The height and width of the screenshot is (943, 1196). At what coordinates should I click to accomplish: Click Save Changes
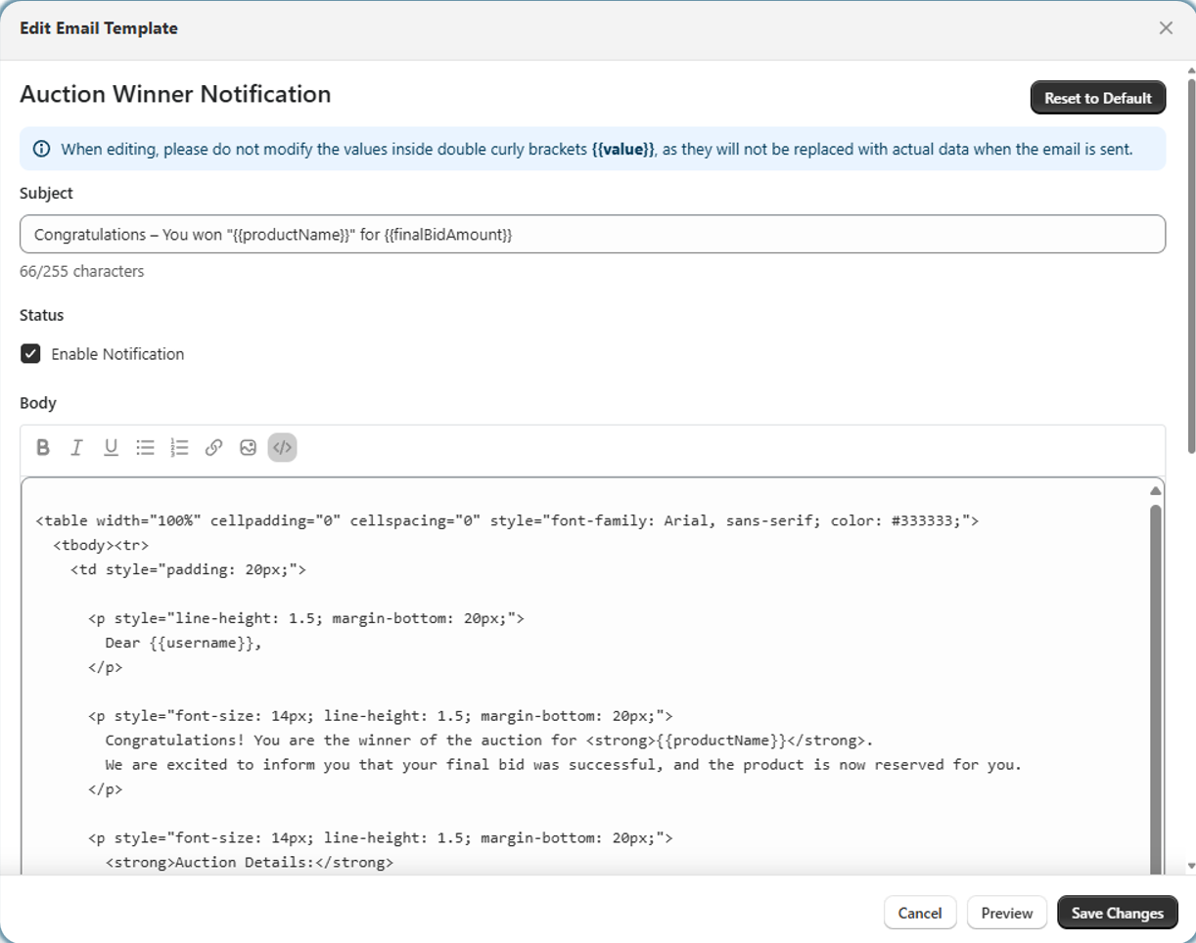coord(1117,913)
